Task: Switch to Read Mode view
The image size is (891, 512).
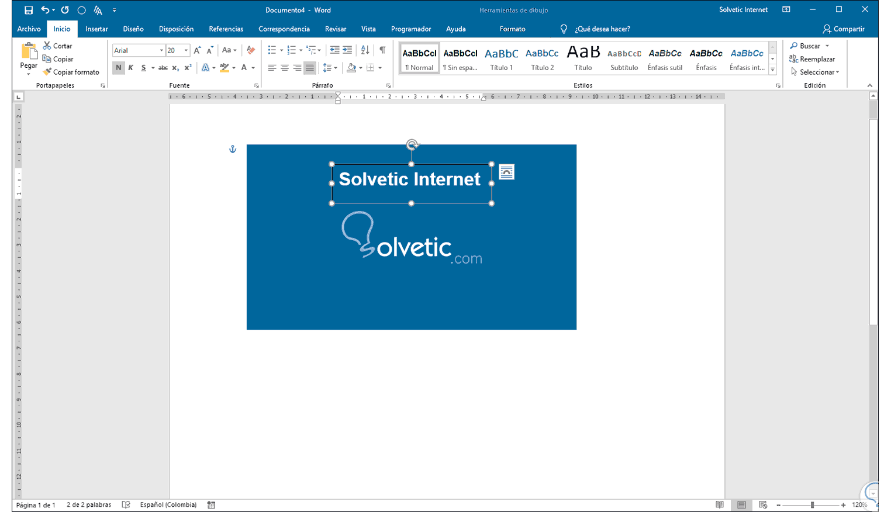Action: (x=720, y=505)
